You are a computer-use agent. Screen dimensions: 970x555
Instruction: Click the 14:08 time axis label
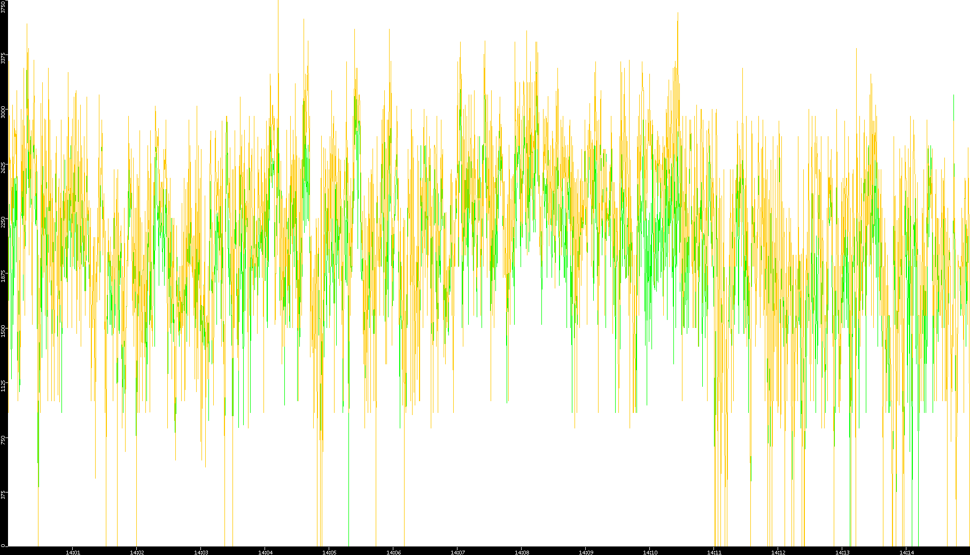(522, 552)
